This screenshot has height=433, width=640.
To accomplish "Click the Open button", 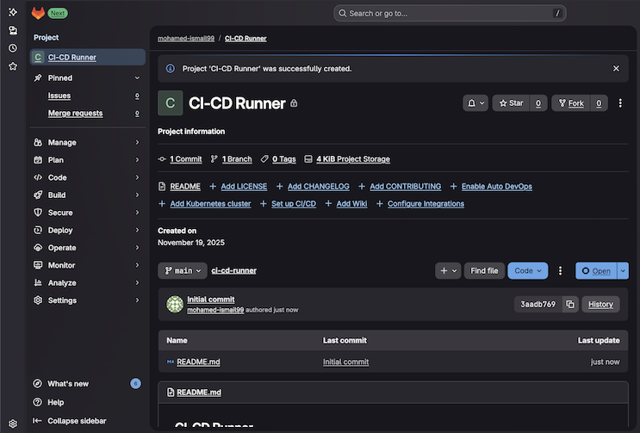I will pos(596,270).
